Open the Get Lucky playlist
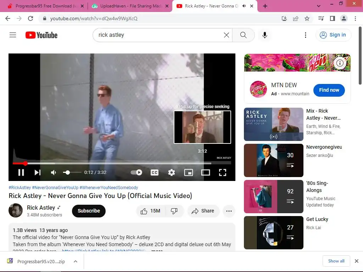Viewport: 363px width, 272px height. pos(274,232)
